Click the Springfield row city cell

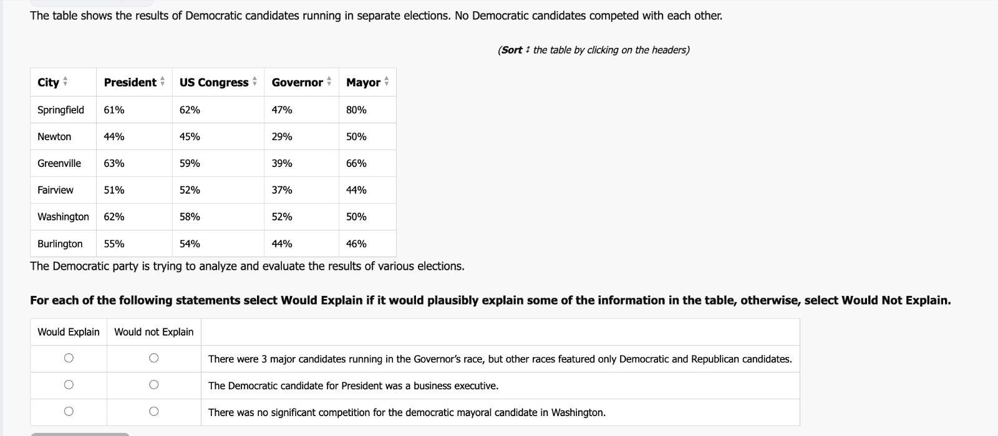pyautogui.click(x=63, y=110)
